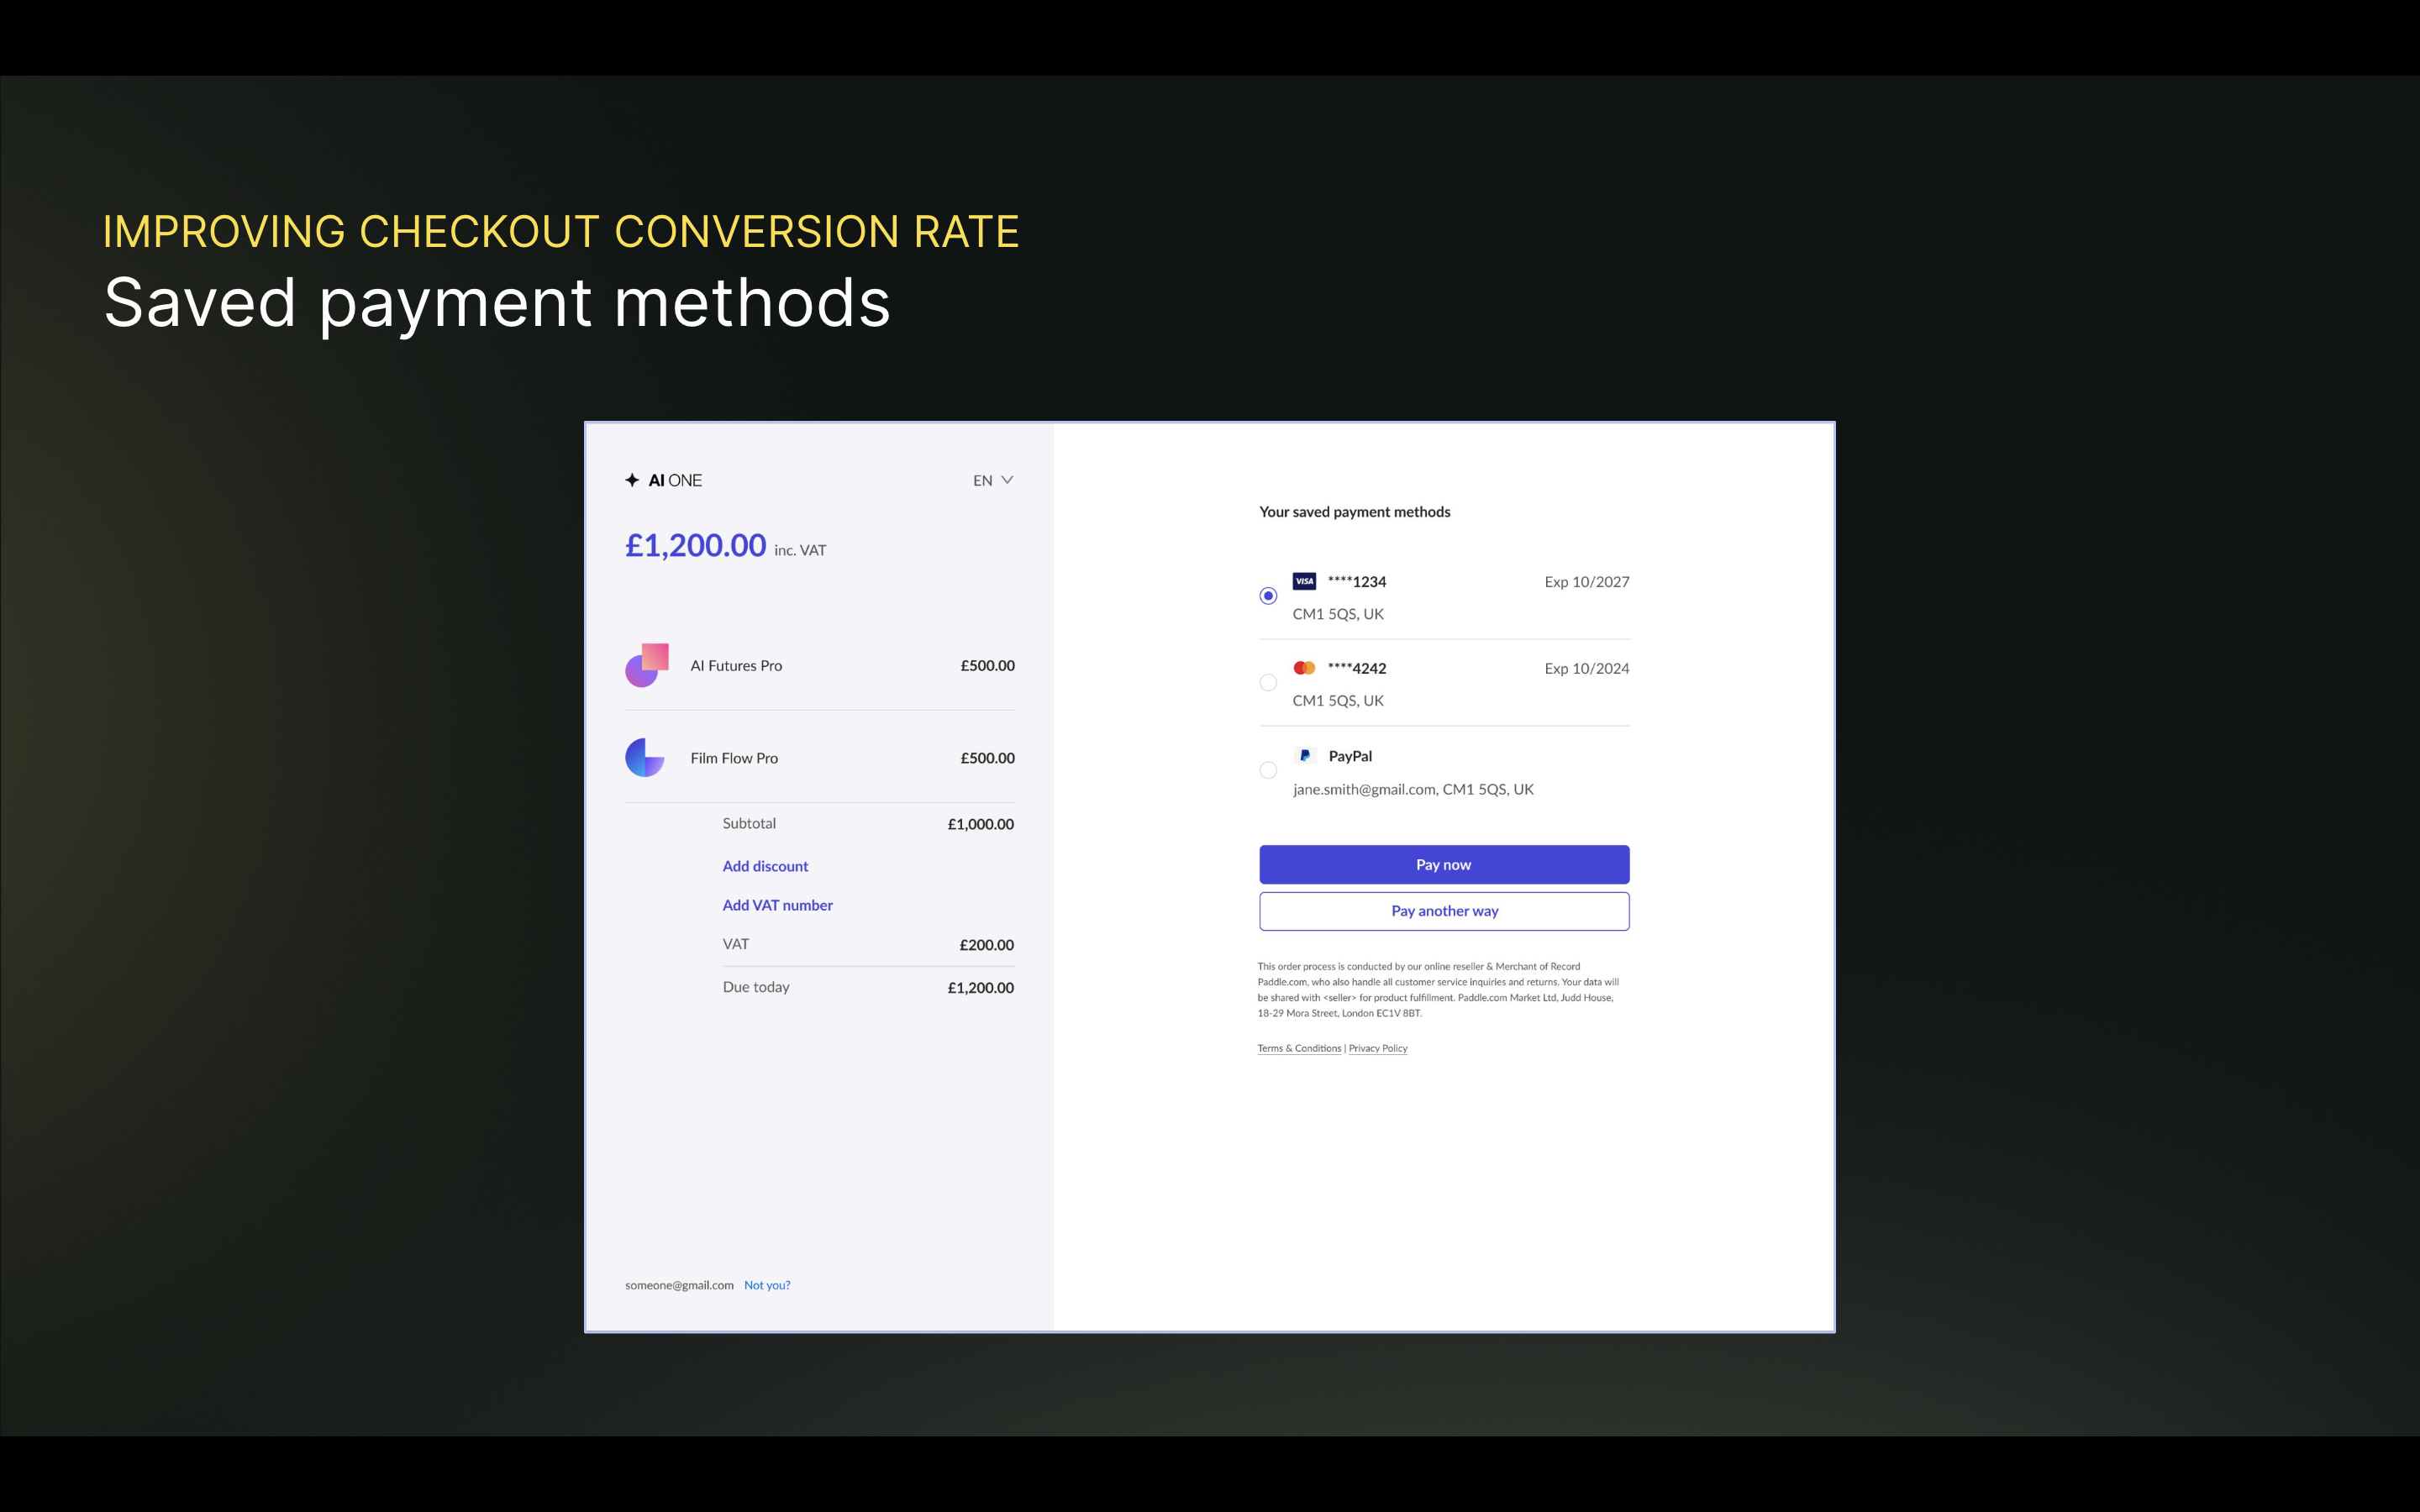Click the PayPal logo icon
This screenshot has height=1512, width=2420.
(x=1304, y=756)
